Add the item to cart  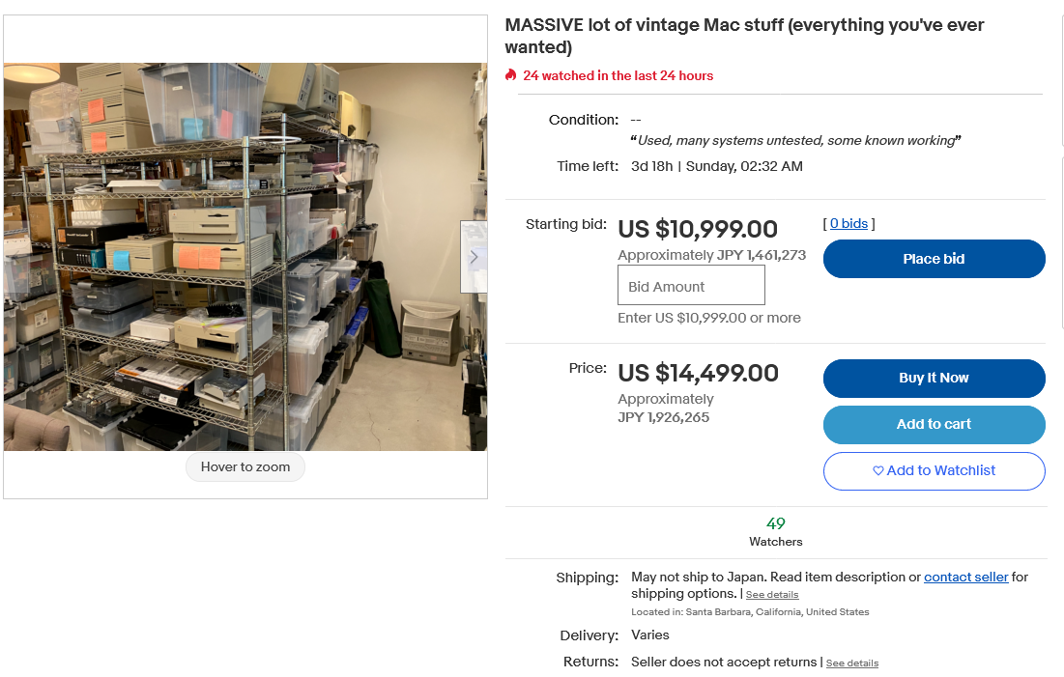point(934,424)
